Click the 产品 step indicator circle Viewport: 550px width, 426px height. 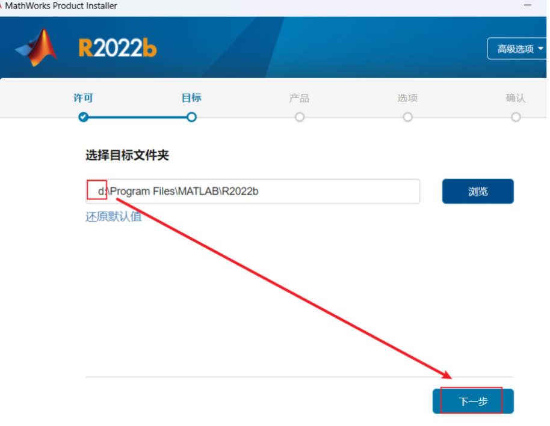tap(299, 117)
